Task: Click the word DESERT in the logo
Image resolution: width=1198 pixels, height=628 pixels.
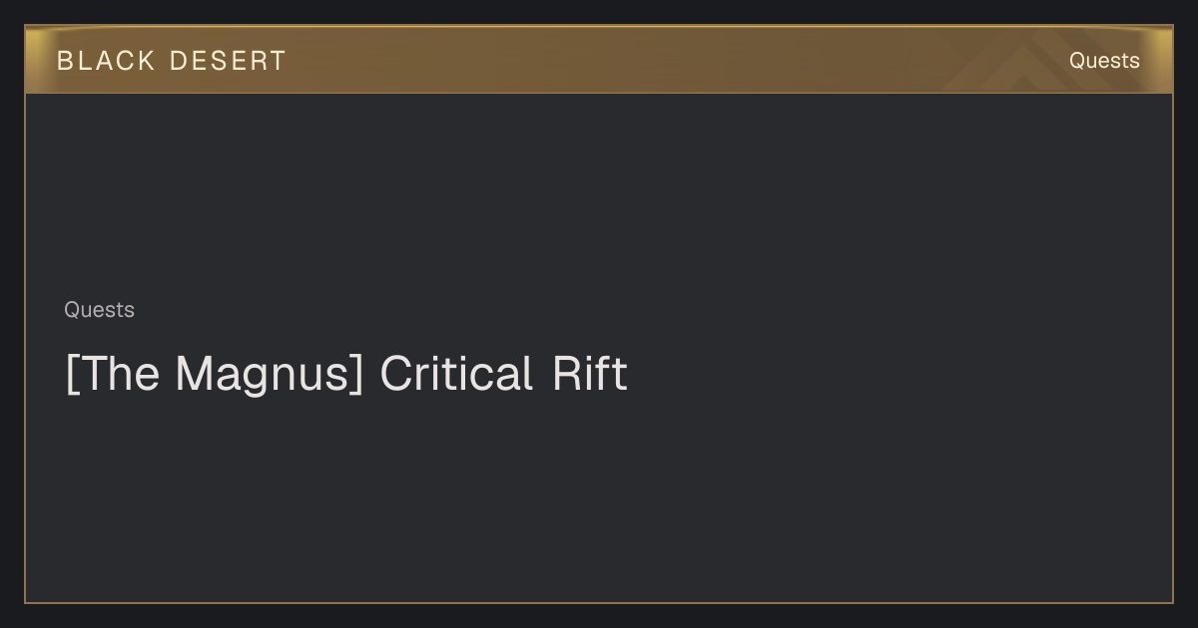Action: [228, 61]
